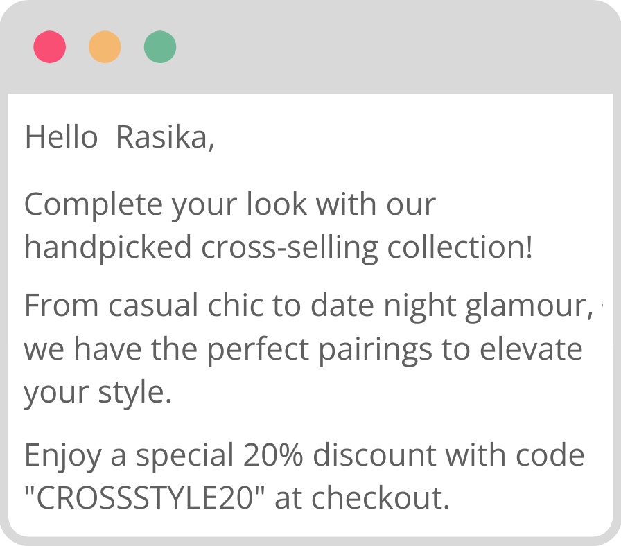Click the word 'Enjoy' in last paragraph
The width and height of the screenshot is (621, 546).
63,456
